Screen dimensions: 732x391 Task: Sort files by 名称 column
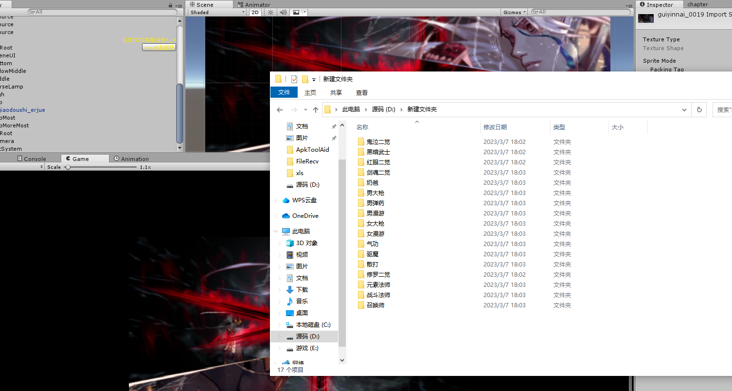tap(362, 127)
